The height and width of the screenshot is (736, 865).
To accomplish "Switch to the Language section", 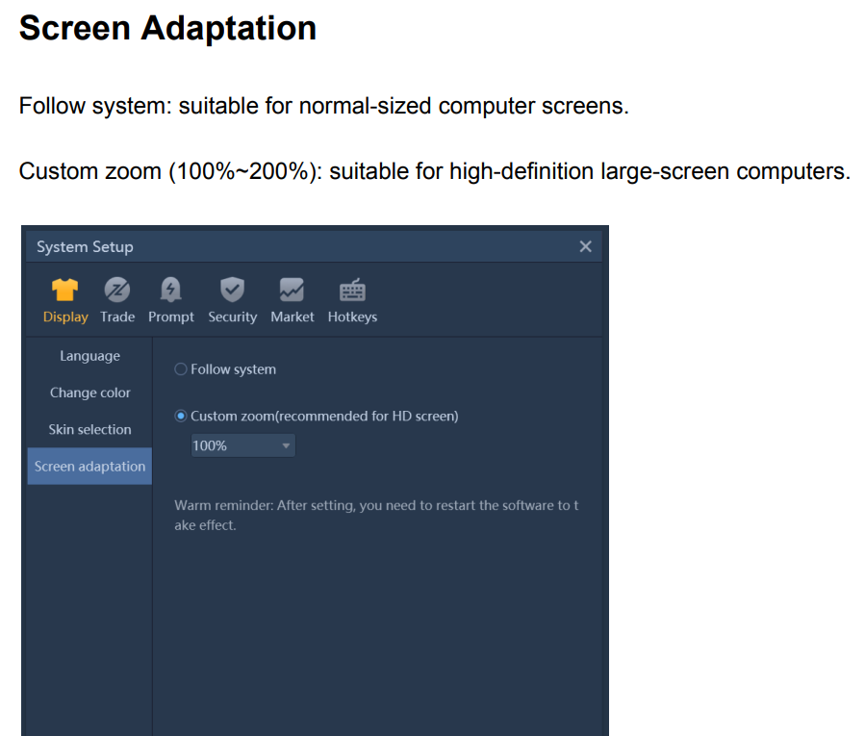I will click(89, 356).
